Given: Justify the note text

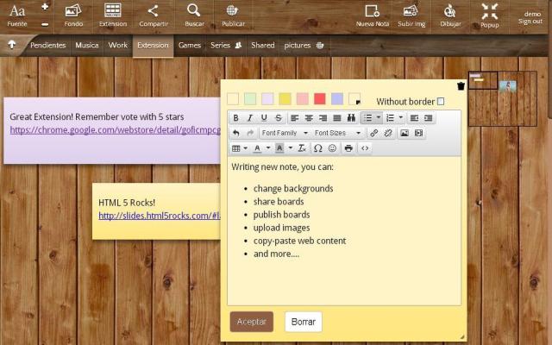Looking at the screenshot, I should 337,118.
